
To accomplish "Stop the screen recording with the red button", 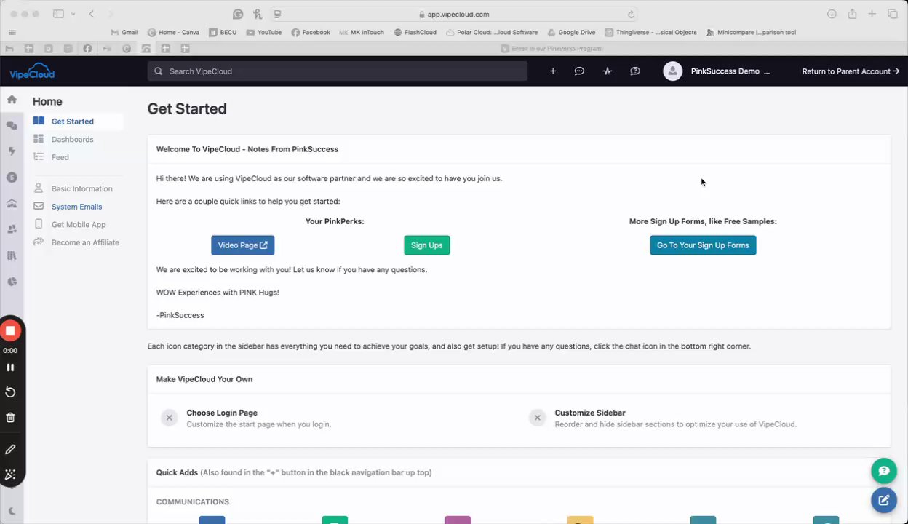I will click(x=10, y=331).
